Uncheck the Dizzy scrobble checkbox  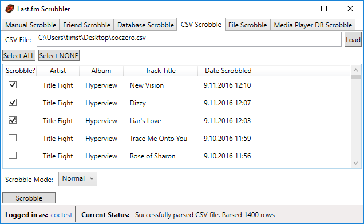pyautogui.click(x=13, y=103)
